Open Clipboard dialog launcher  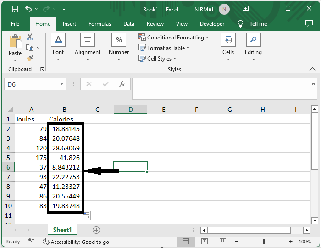42,69
